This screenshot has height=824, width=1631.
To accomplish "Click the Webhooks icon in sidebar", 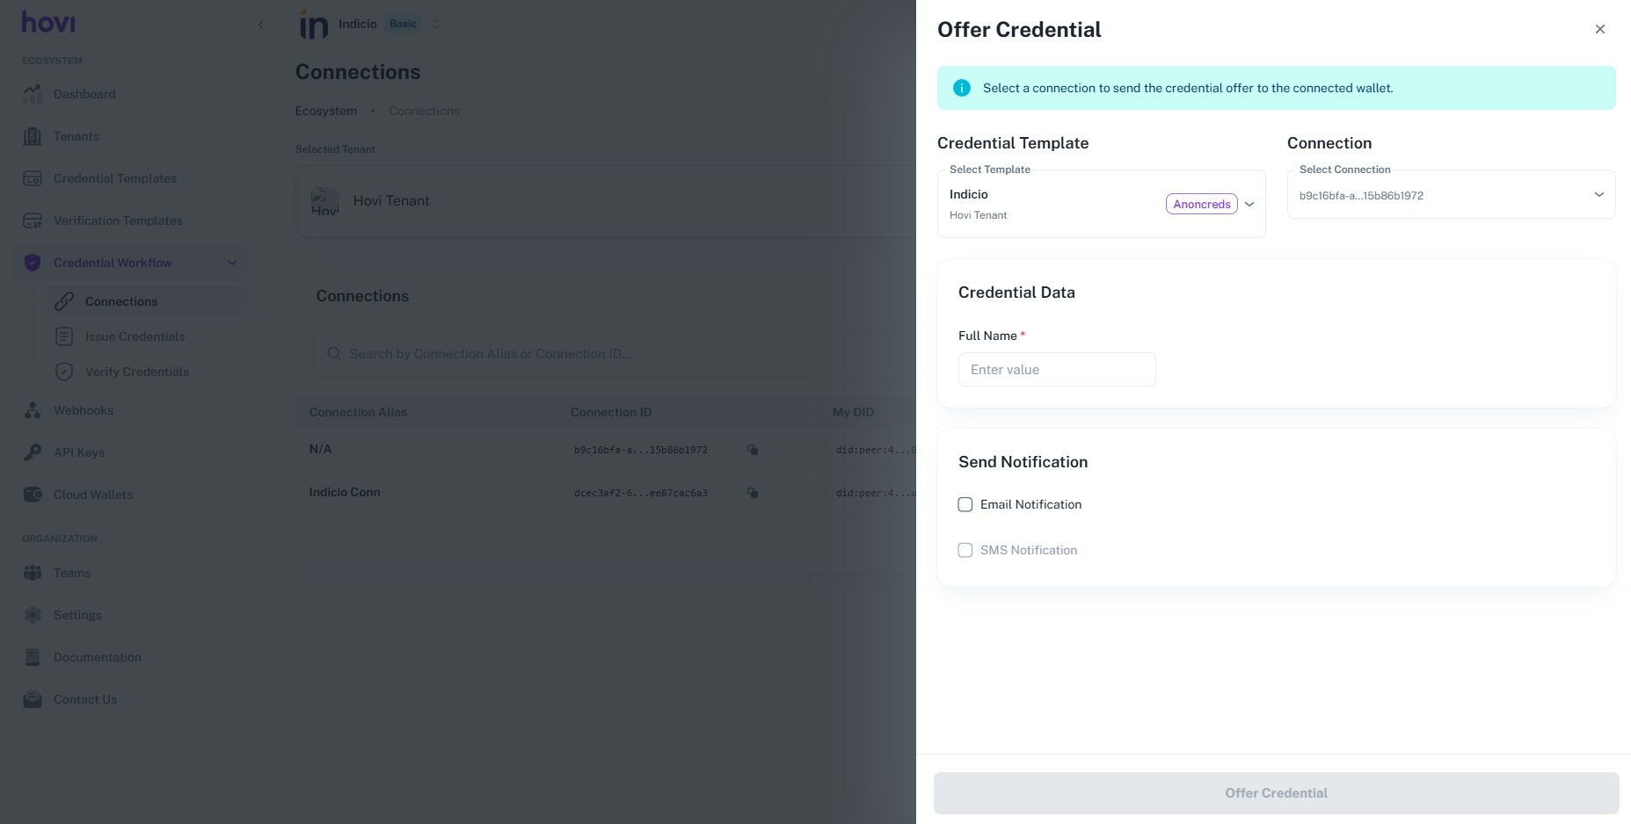I will coord(33,410).
